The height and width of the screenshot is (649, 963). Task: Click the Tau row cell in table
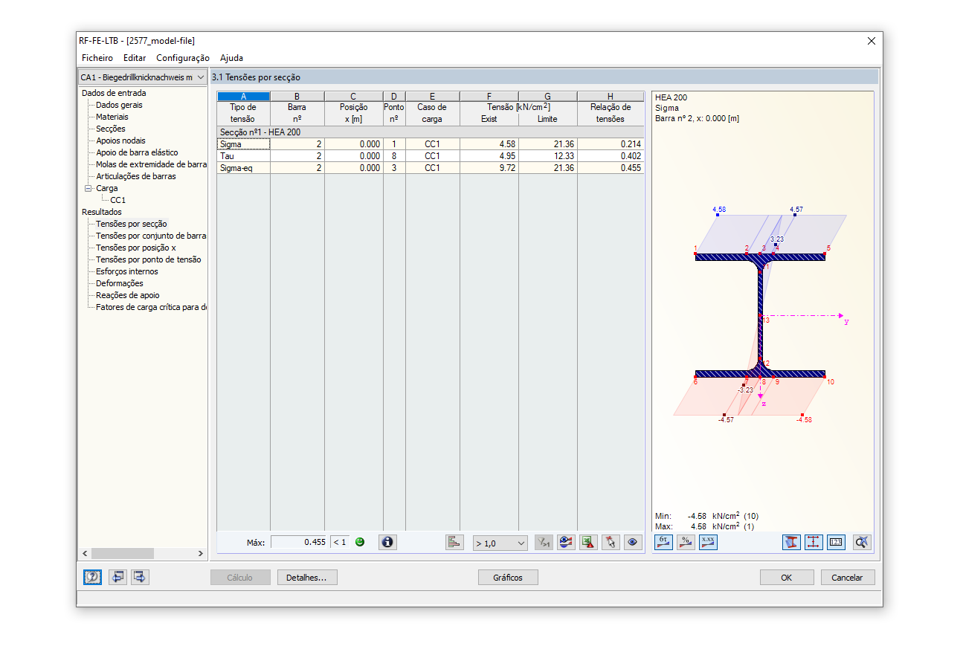(243, 156)
